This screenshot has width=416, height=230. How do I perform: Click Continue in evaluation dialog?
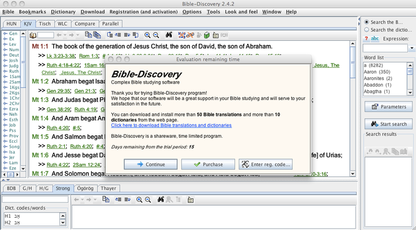point(150,164)
